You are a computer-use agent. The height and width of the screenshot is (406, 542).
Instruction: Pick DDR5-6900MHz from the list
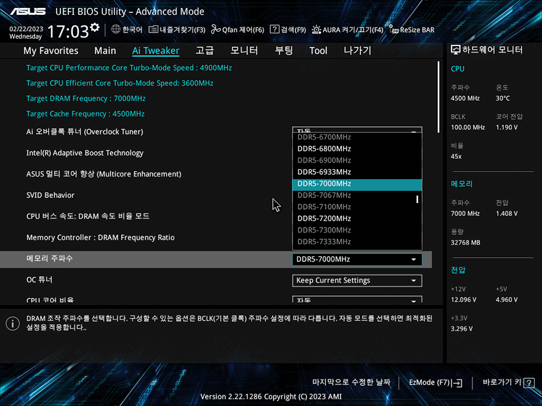click(357, 160)
